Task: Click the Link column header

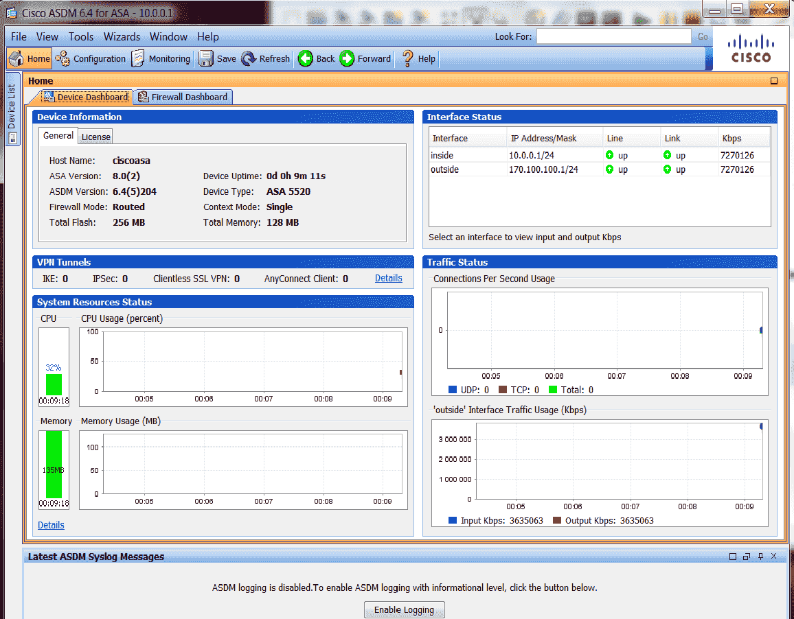Action: click(690, 138)
